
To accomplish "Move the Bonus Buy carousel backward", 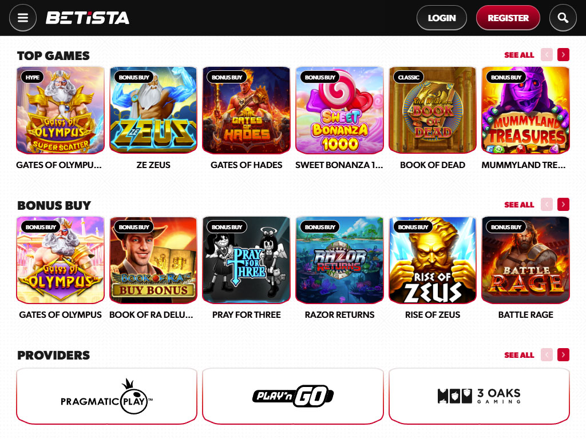I will point(547,205).
